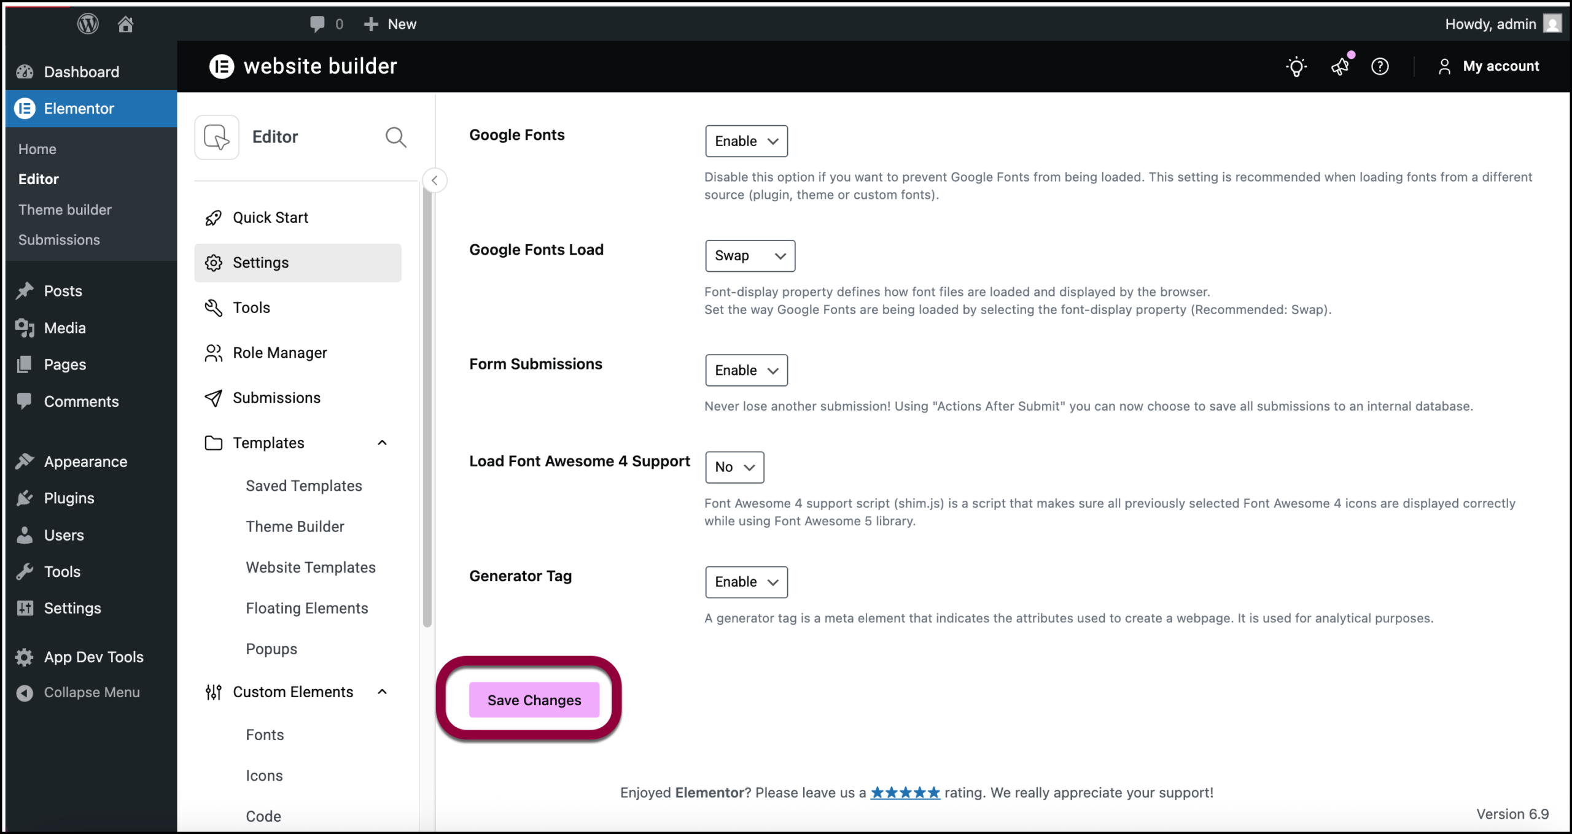Click the Quick Start rocket icon
The image size is (1572, 834).
coord(213,218)
